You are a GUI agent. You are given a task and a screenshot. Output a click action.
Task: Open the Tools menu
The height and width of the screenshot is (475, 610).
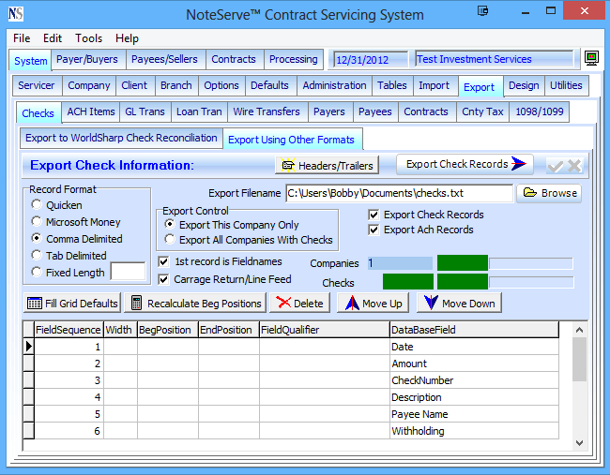[x=89, y=38]
